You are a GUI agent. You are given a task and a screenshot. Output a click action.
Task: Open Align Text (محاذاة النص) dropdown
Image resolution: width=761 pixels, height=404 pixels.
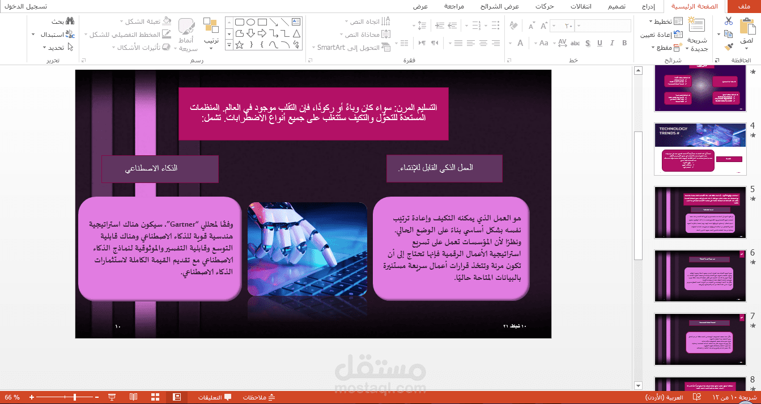coord(365,35)
